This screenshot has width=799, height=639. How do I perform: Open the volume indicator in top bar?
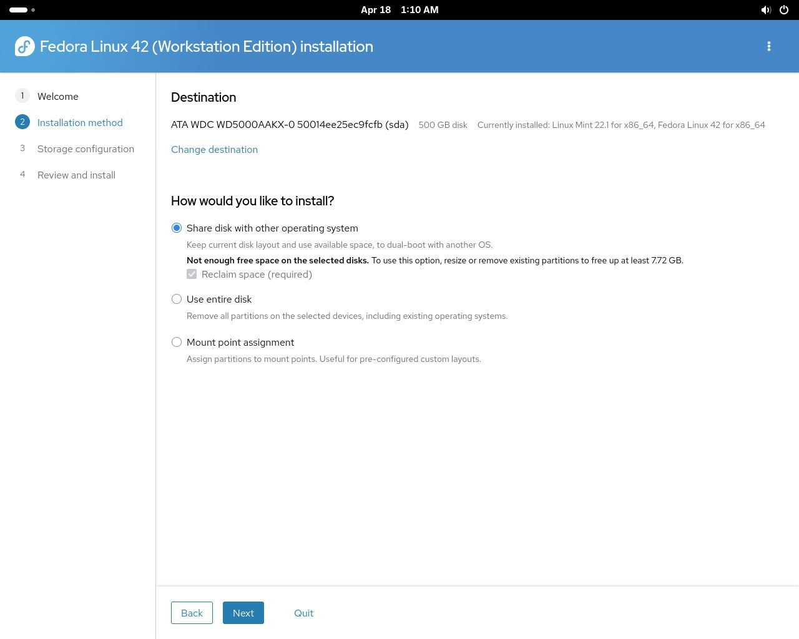(x=766, y=10)
